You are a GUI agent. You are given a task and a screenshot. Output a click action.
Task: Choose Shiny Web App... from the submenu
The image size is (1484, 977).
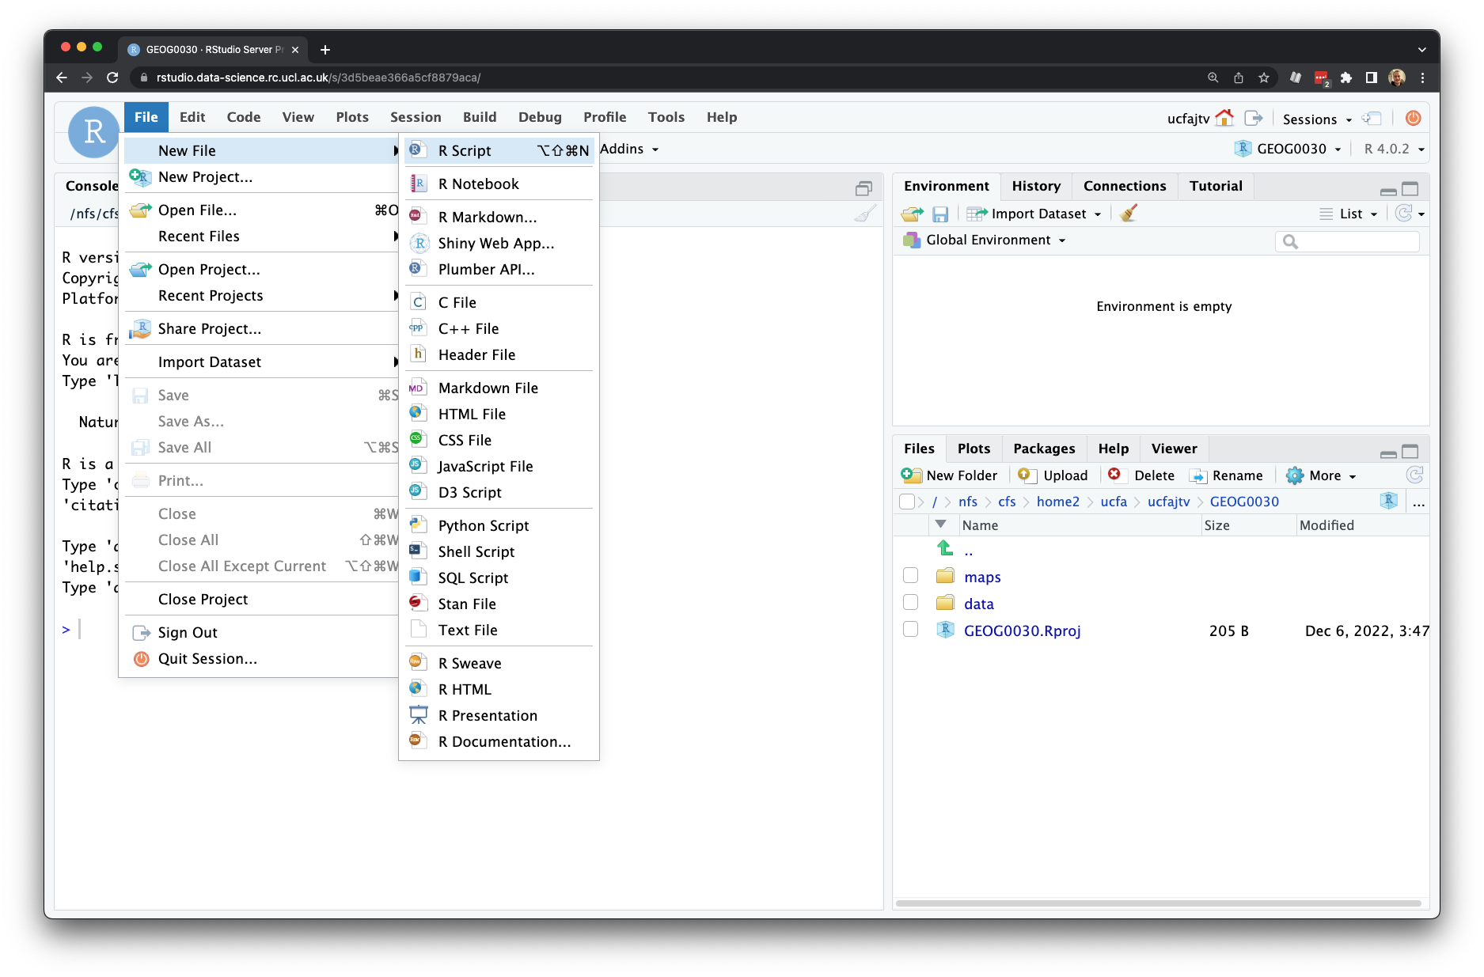pos(499,243)
